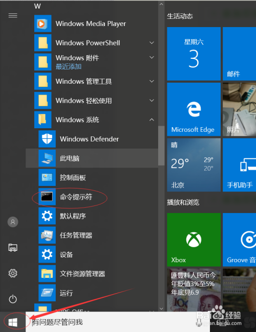Open 运行 icon

[47, 293]
